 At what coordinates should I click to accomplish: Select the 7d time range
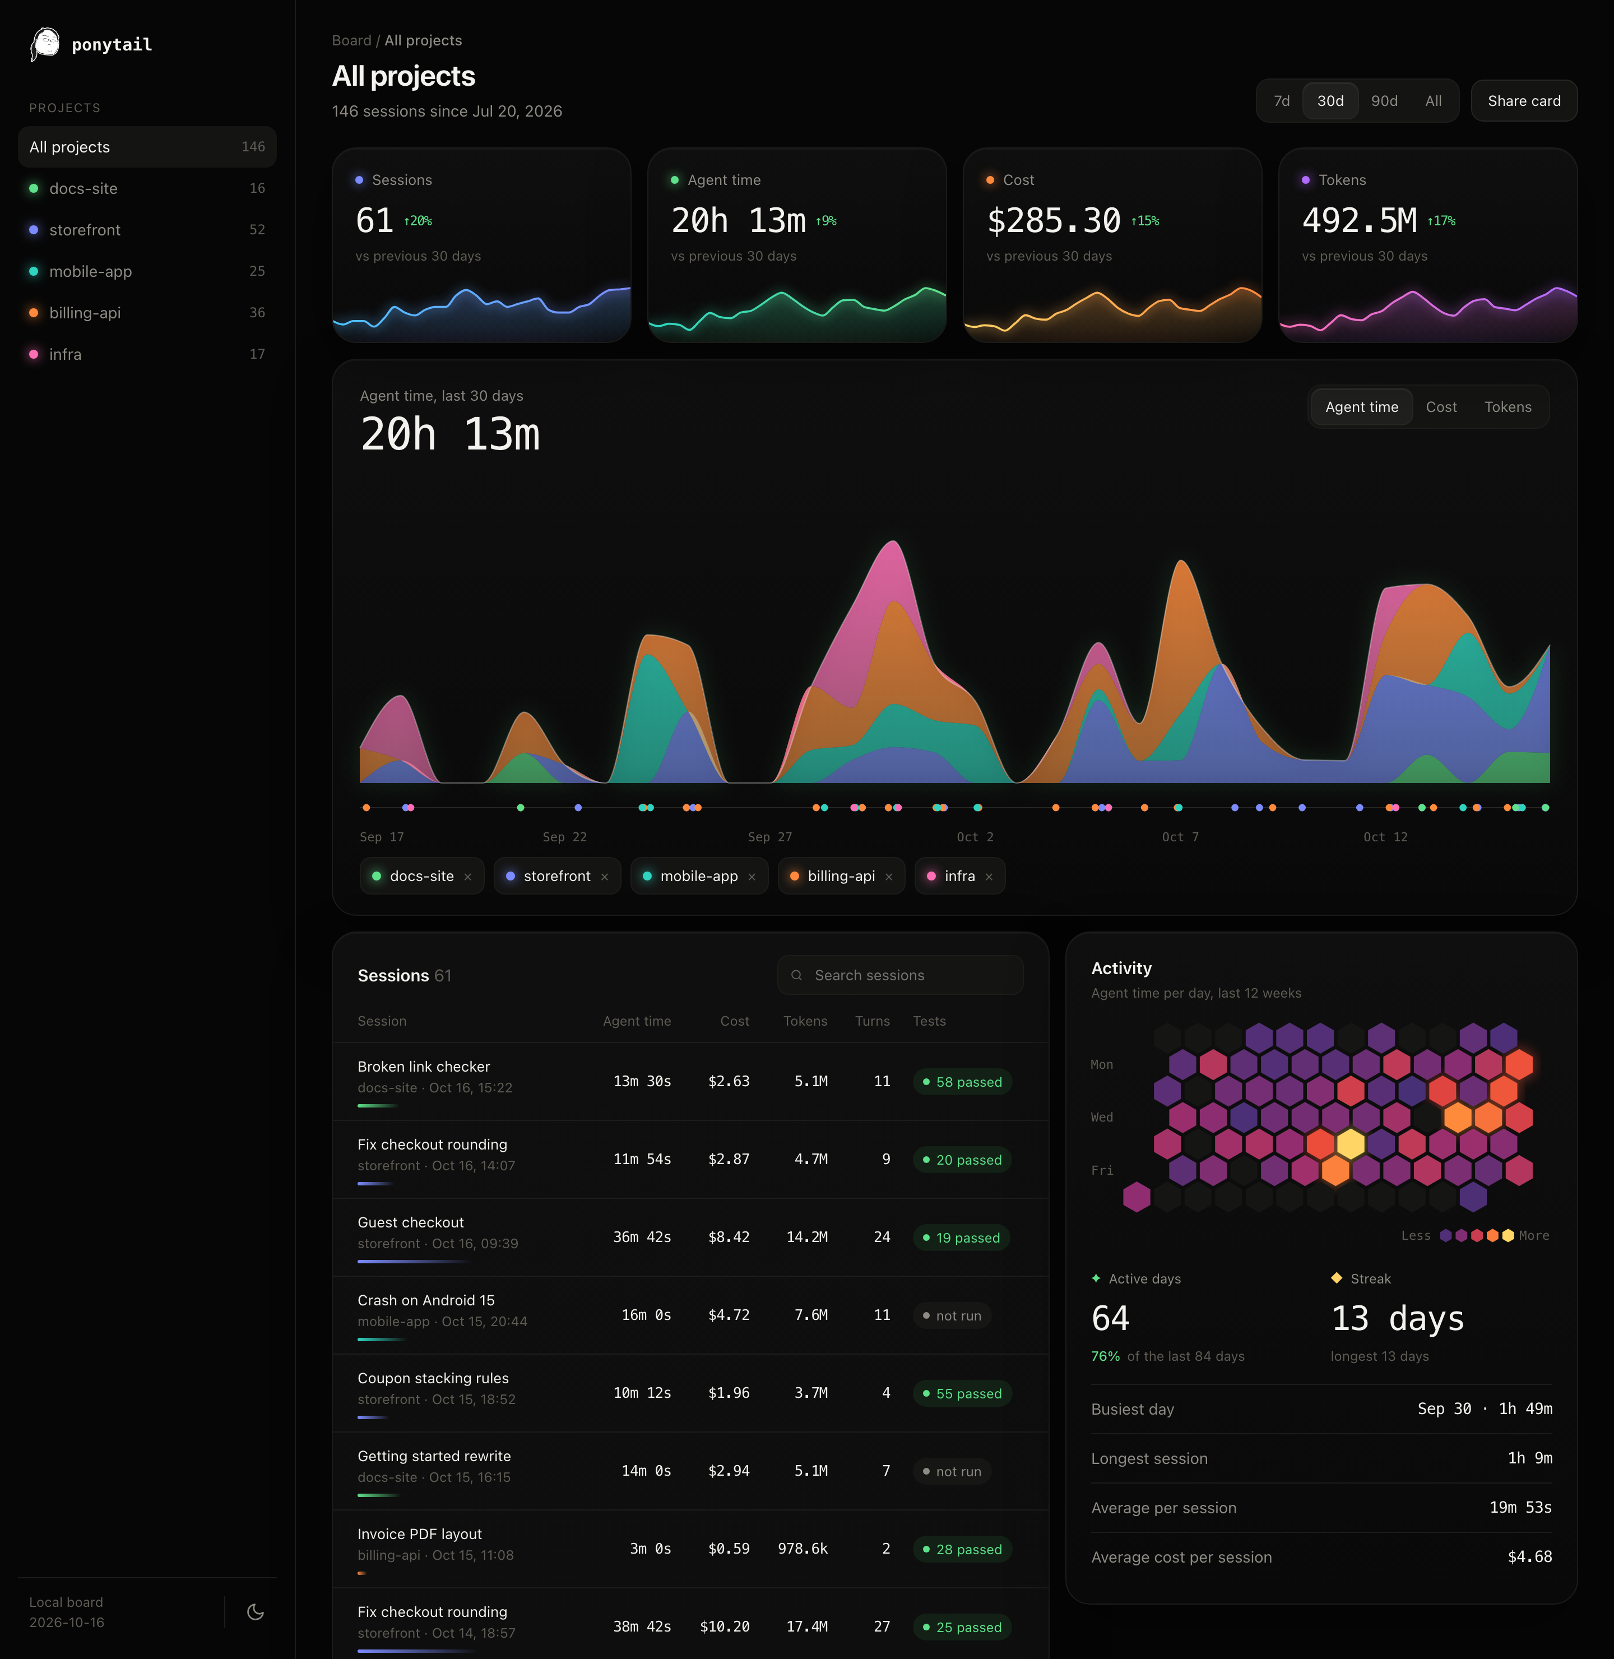(1282, 101)
